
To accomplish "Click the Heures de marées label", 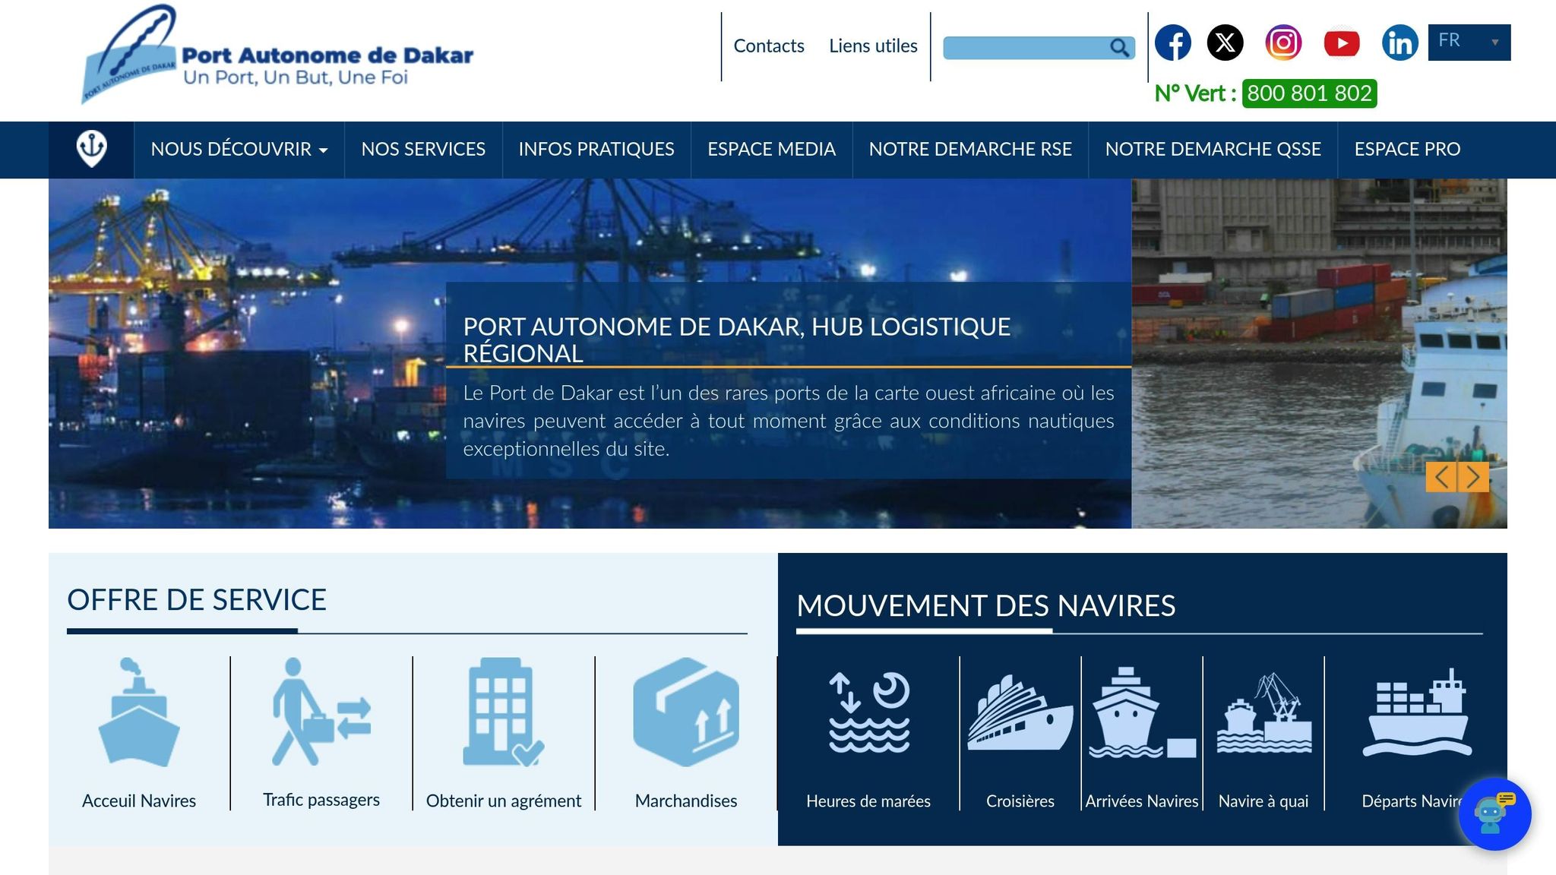I will [868, 801].
